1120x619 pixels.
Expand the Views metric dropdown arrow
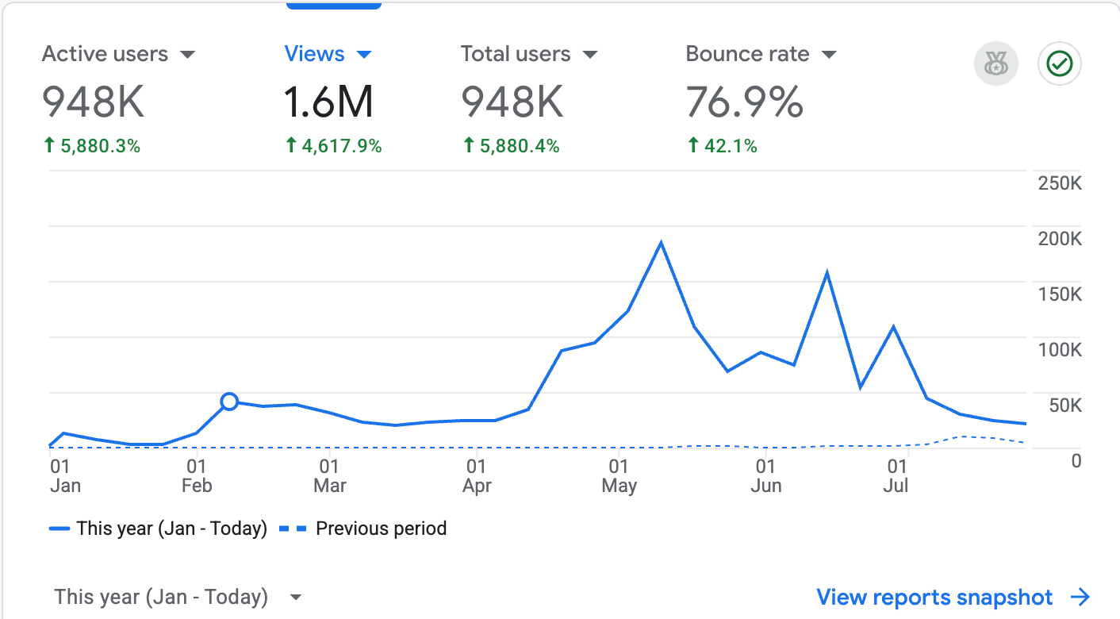(364, 55)
